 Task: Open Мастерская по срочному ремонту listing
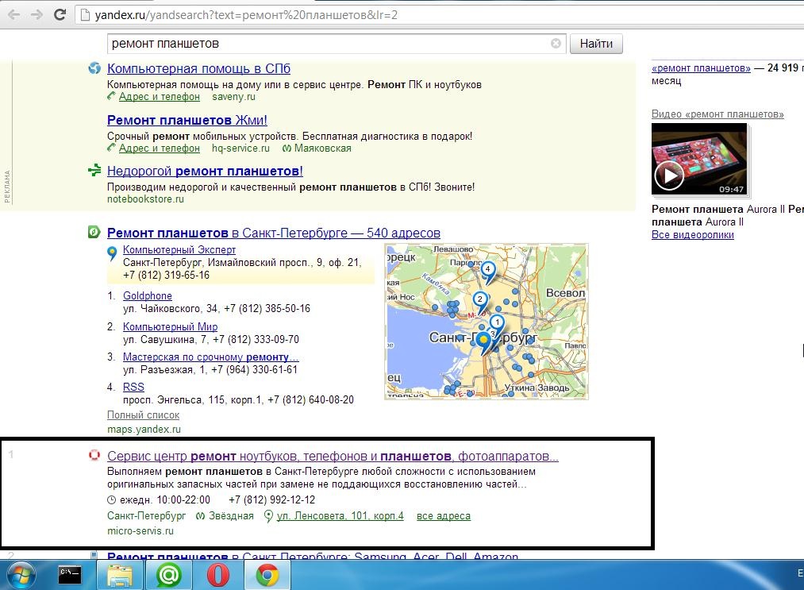pyautogui.click(x=211, y=357)
